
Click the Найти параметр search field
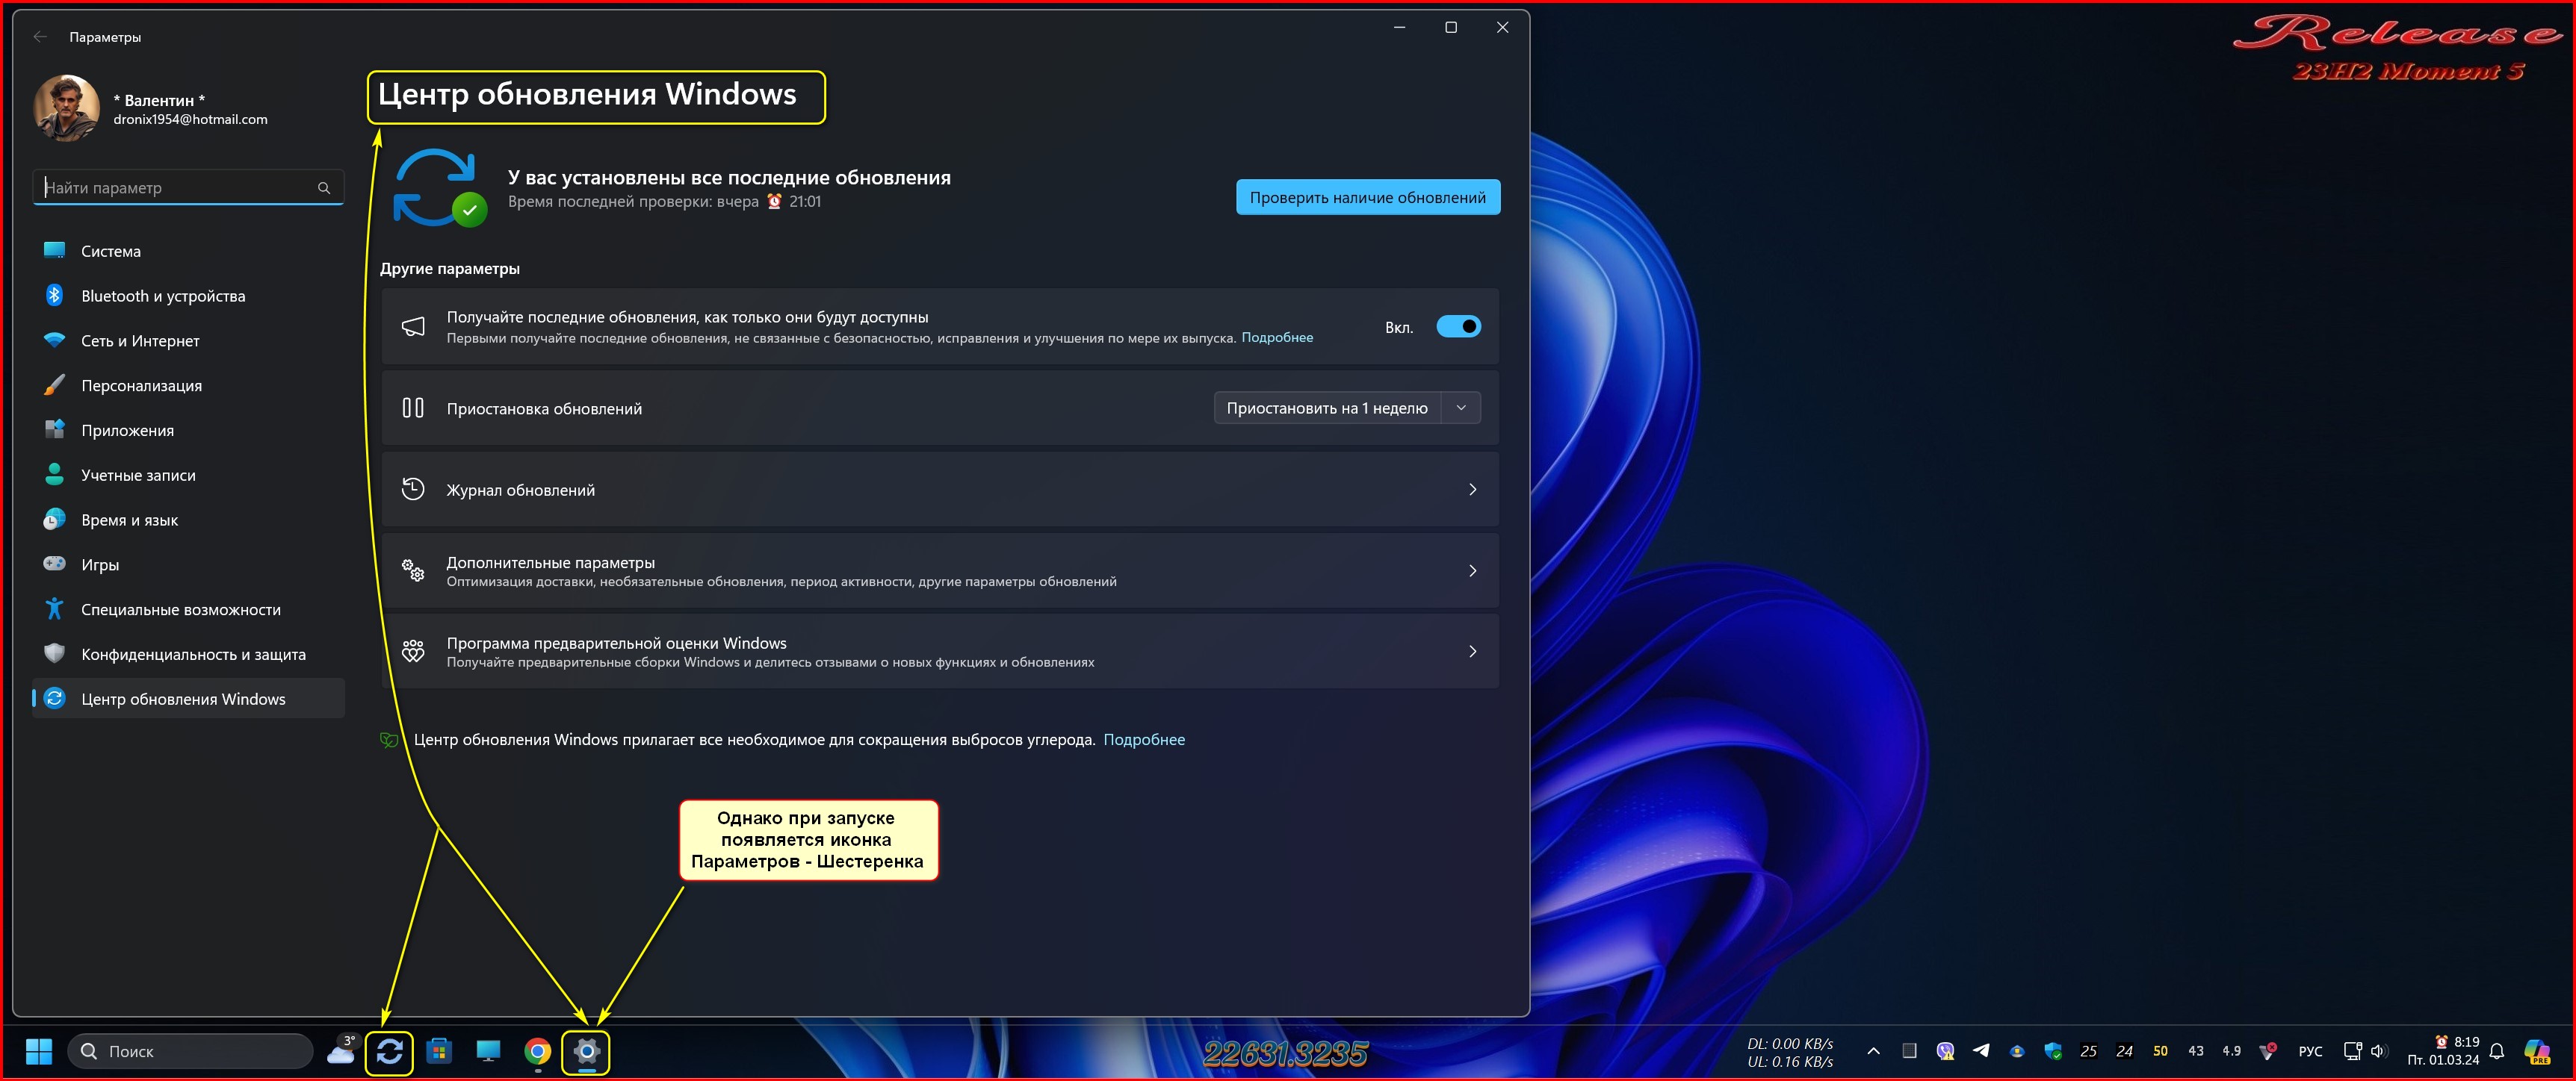click(178, 188)
